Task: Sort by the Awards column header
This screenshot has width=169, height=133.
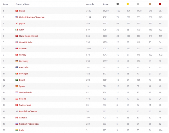Action: click(x=90, y=4)
